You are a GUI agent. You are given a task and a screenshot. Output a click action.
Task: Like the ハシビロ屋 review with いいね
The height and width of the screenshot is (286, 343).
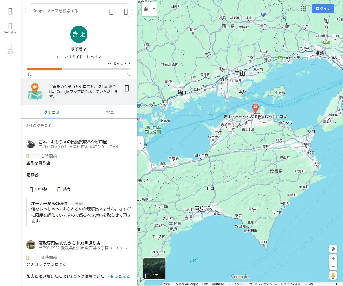[39, 189]
